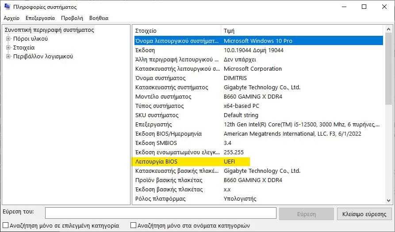Select the Όνομα λειτουργικού συστήματος row
395x232 pixels.
258,41
